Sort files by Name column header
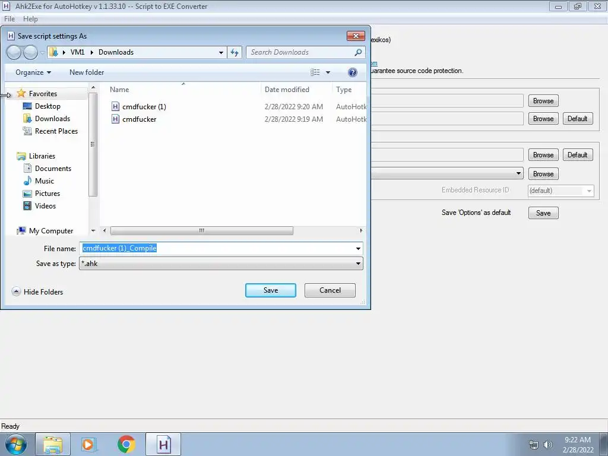 (x=119, y=90)
